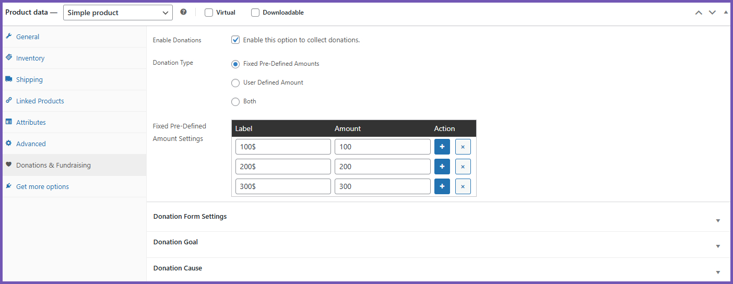Open the Inventory tab

[x=30, y=58]
